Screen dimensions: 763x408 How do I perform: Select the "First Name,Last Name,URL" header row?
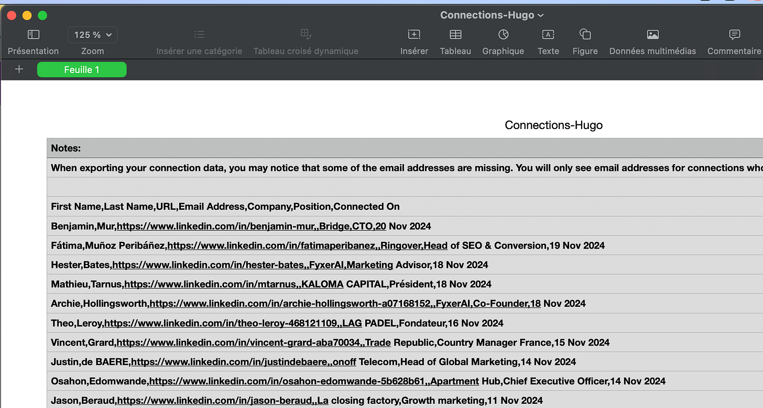click(x=405, y=207)
